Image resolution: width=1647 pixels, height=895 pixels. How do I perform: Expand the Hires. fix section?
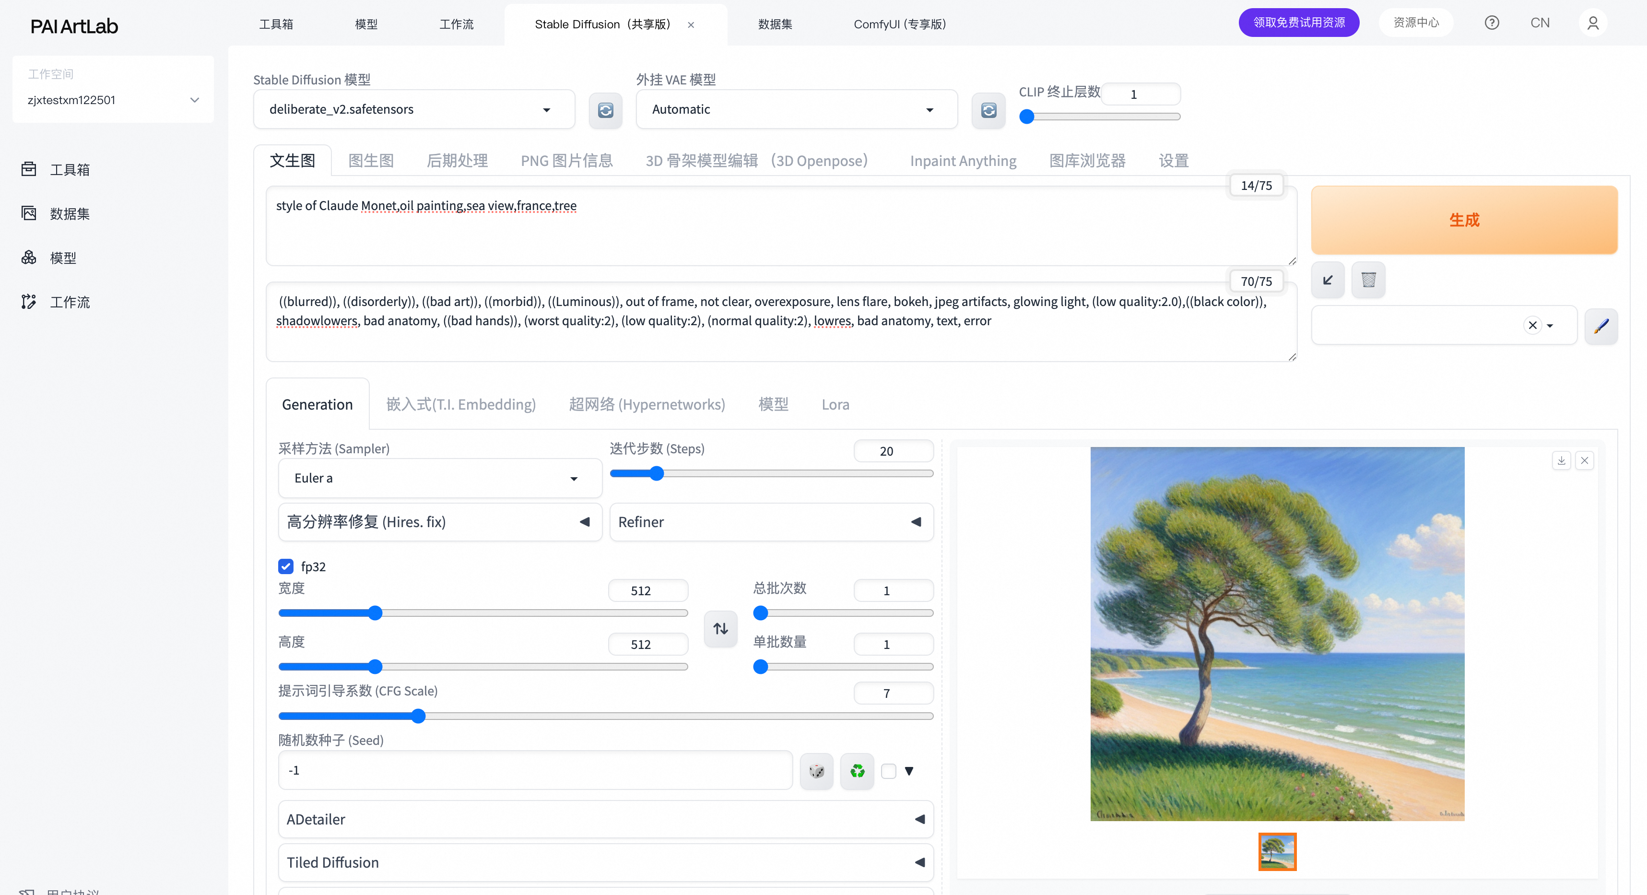[x=440, y=522]
